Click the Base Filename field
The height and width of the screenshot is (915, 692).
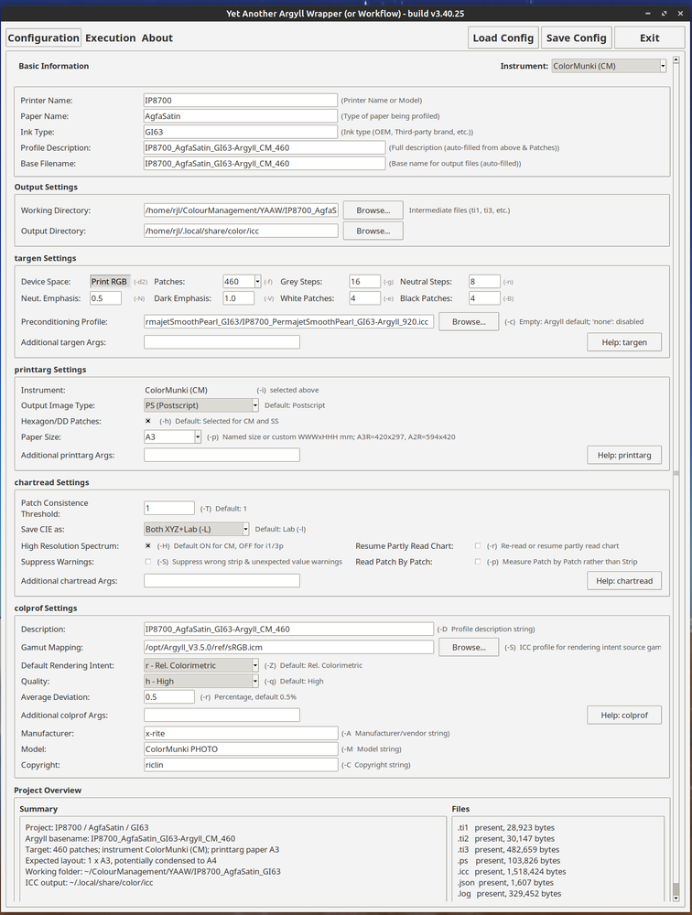pos(265,164)
